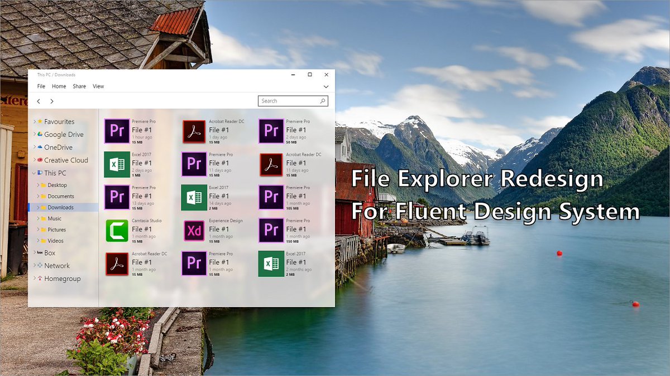The height and width of the screenshot is (376, 670).
Task: Select the Premiere Pro file from 11 days ago
Action: click(x=194, y=164)
